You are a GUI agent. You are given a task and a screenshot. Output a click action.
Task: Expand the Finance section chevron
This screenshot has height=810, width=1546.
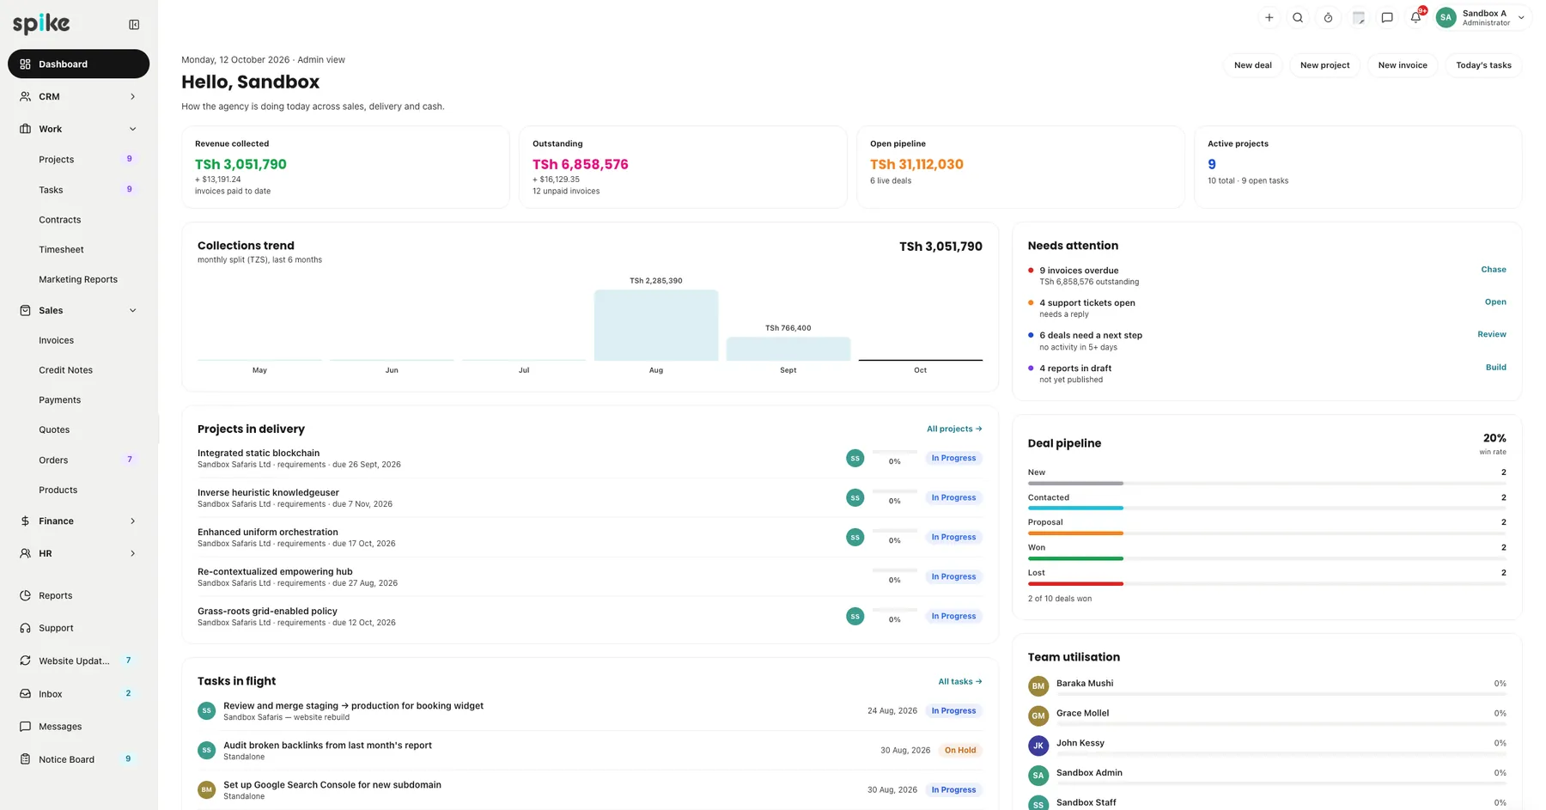132,521
